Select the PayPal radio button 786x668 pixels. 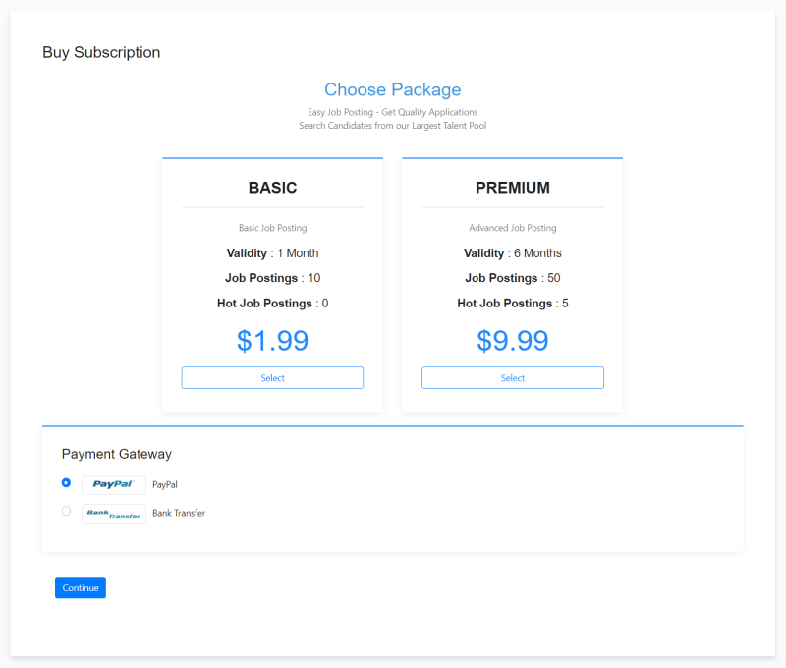tap(66, 482)
